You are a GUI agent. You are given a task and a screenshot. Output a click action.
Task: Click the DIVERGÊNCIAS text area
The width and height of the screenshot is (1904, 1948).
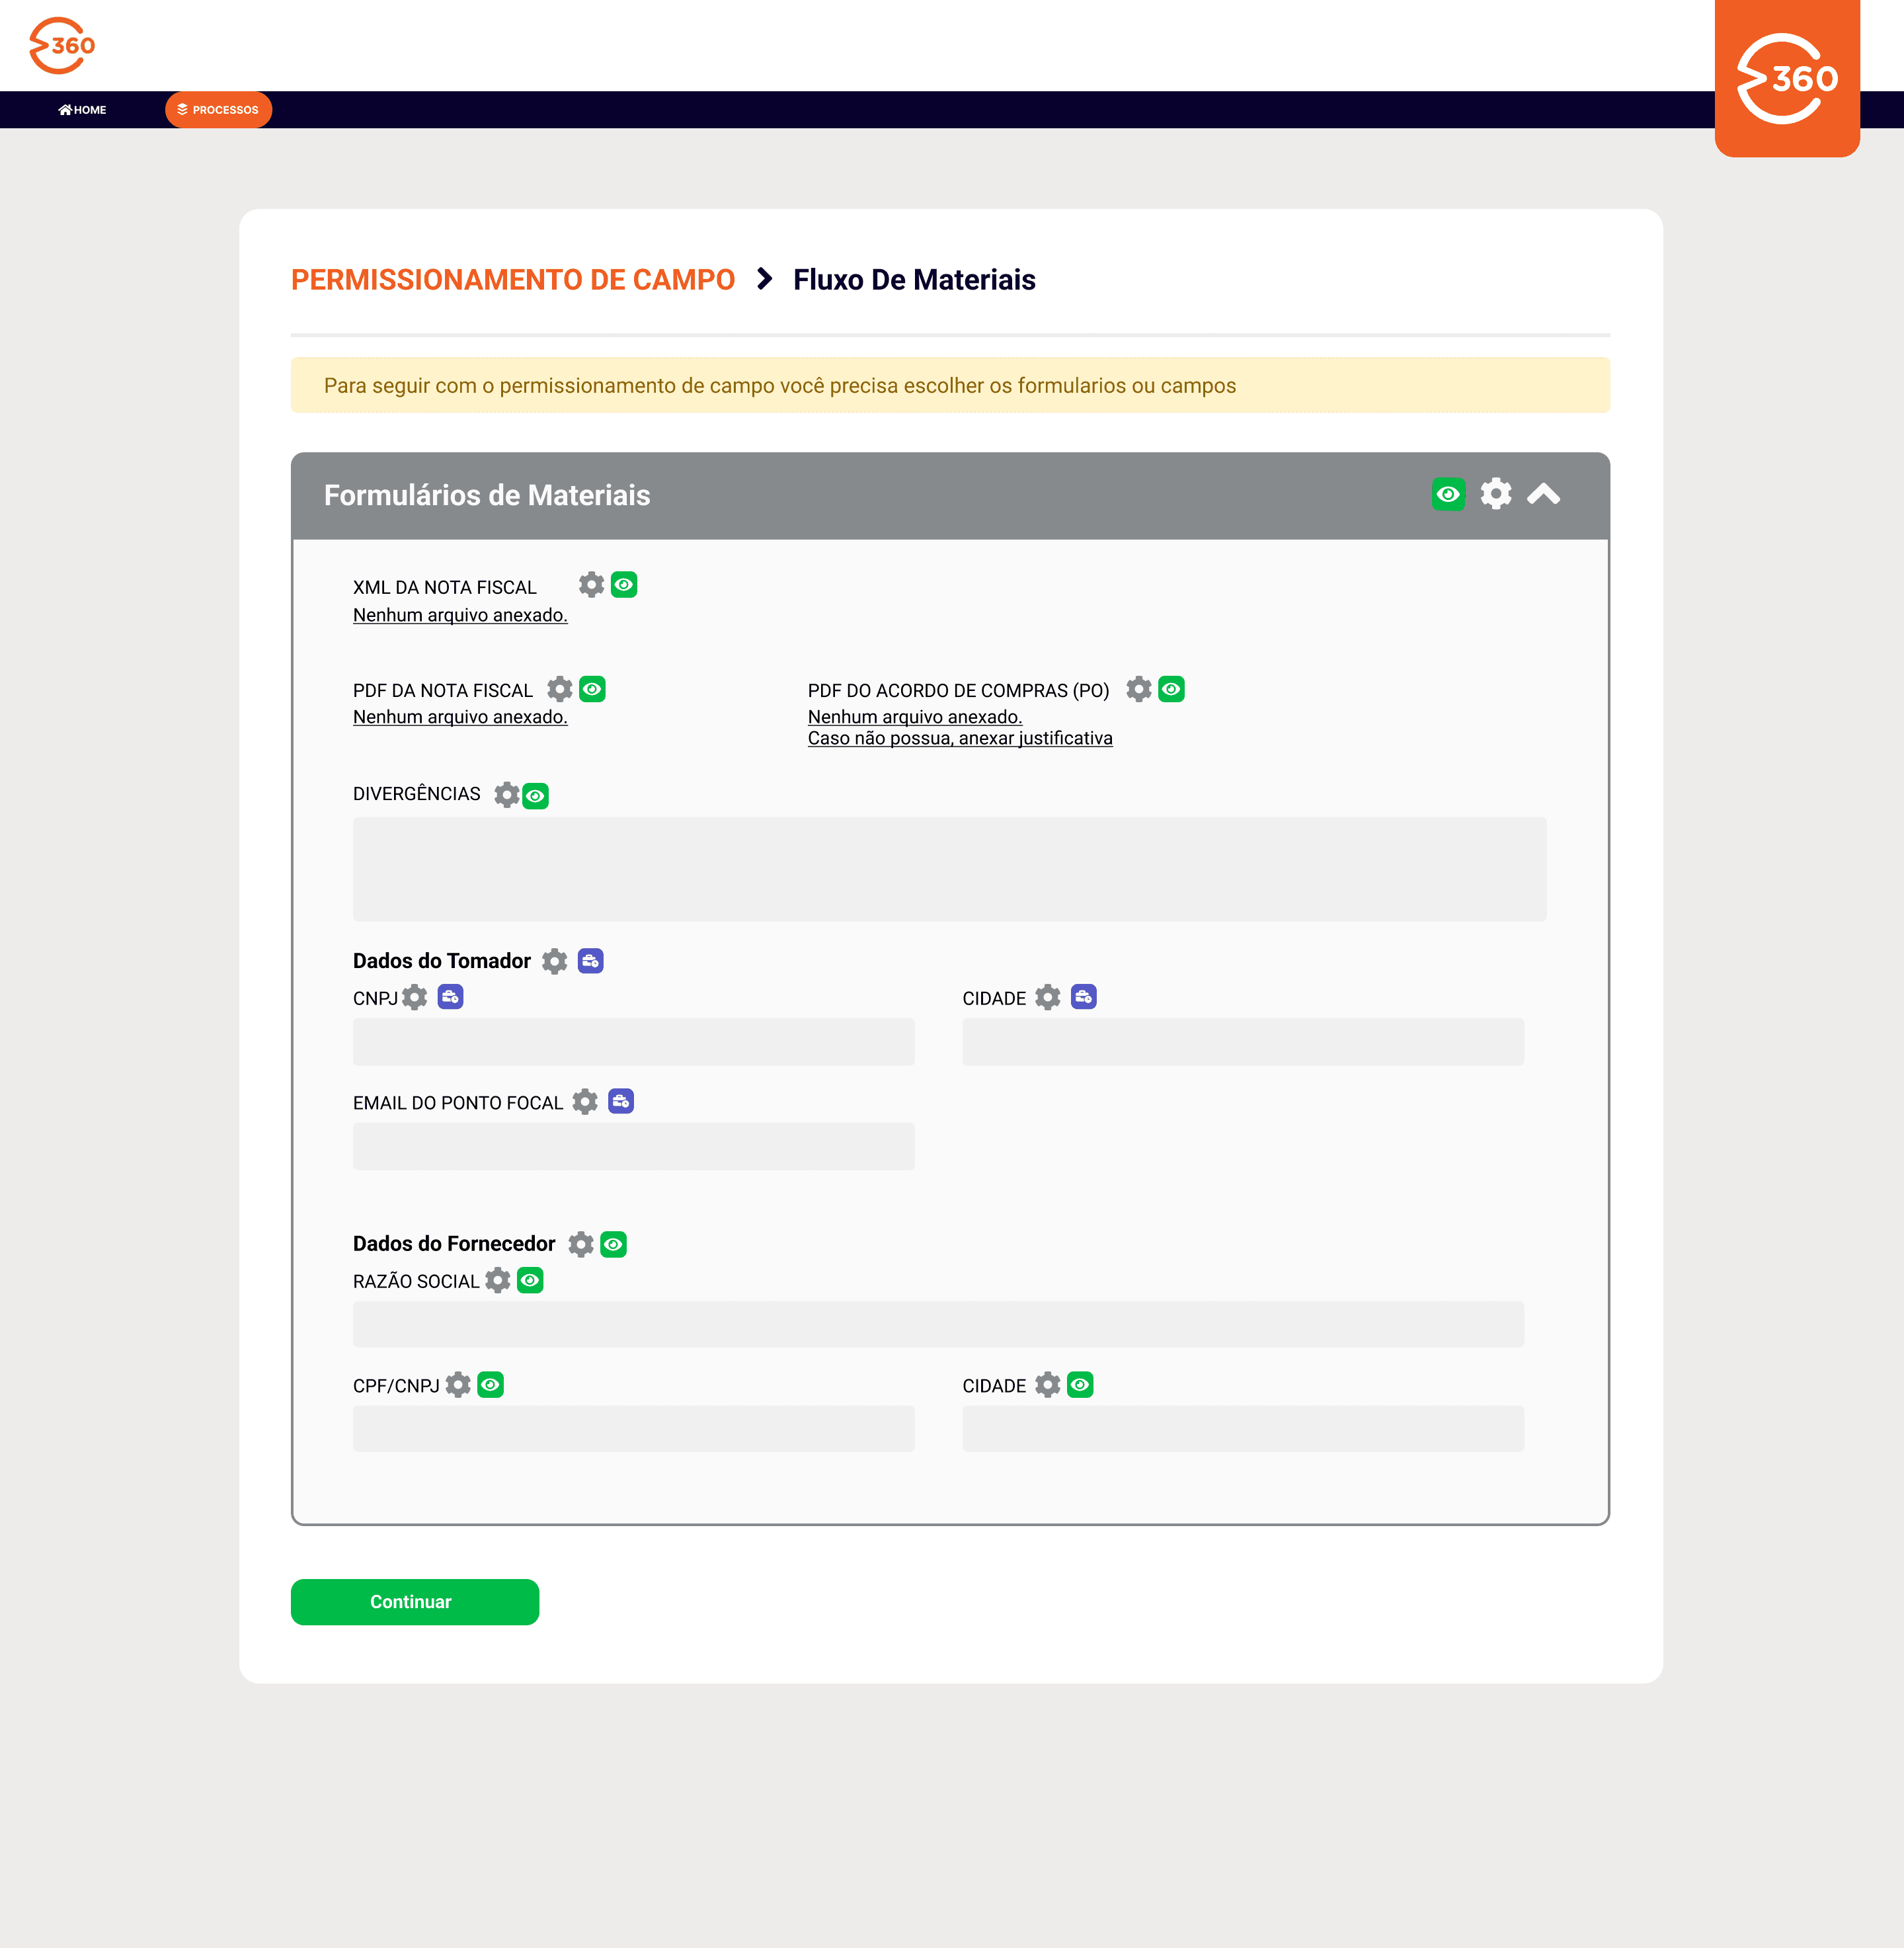click(x=949, y=869)
